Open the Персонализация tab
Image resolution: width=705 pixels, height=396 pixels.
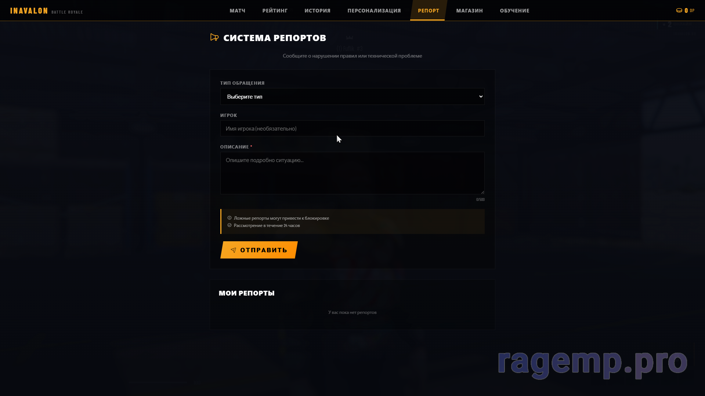pyautogui.click(x=374, y=11)
